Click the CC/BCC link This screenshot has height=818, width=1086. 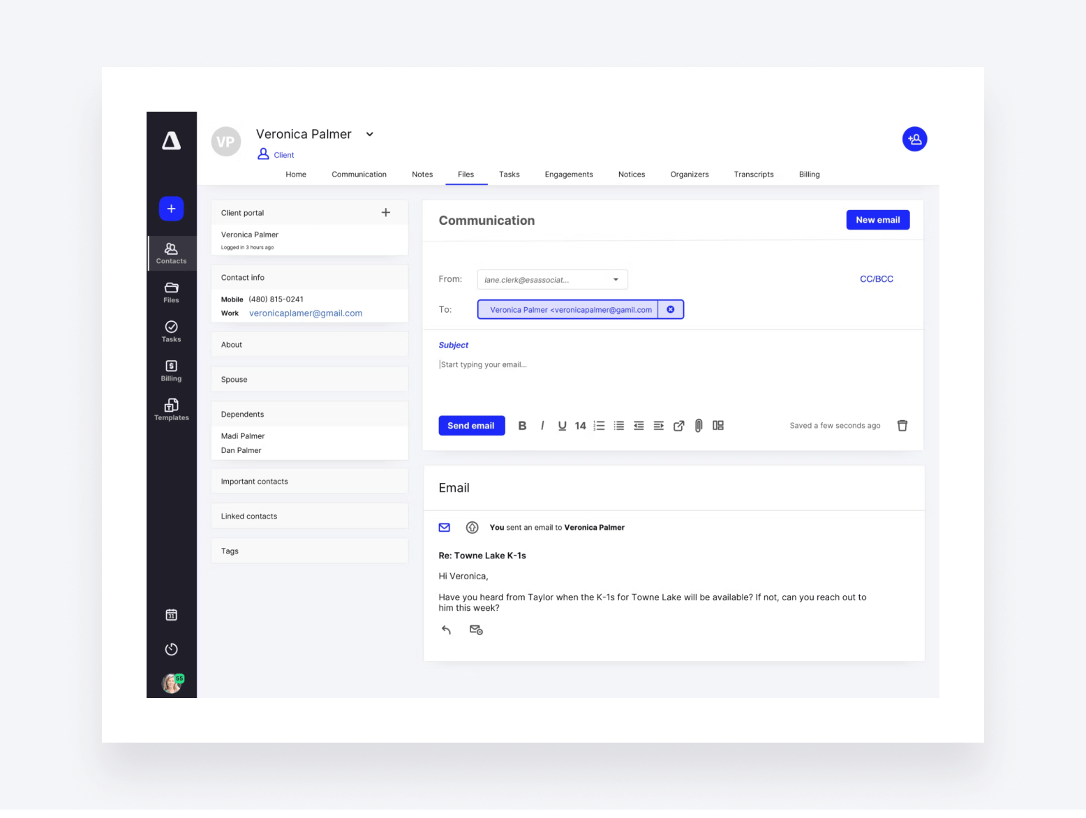pos(876,279)
